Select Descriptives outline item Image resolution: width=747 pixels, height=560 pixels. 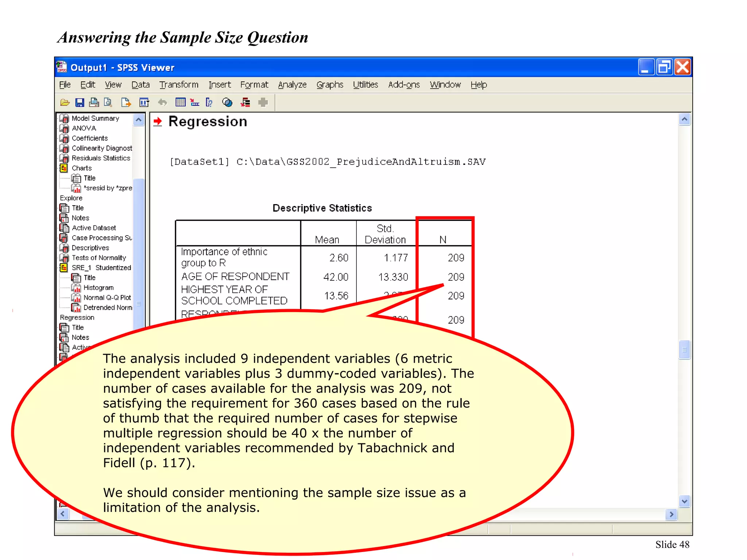click(x=90, y=248)
